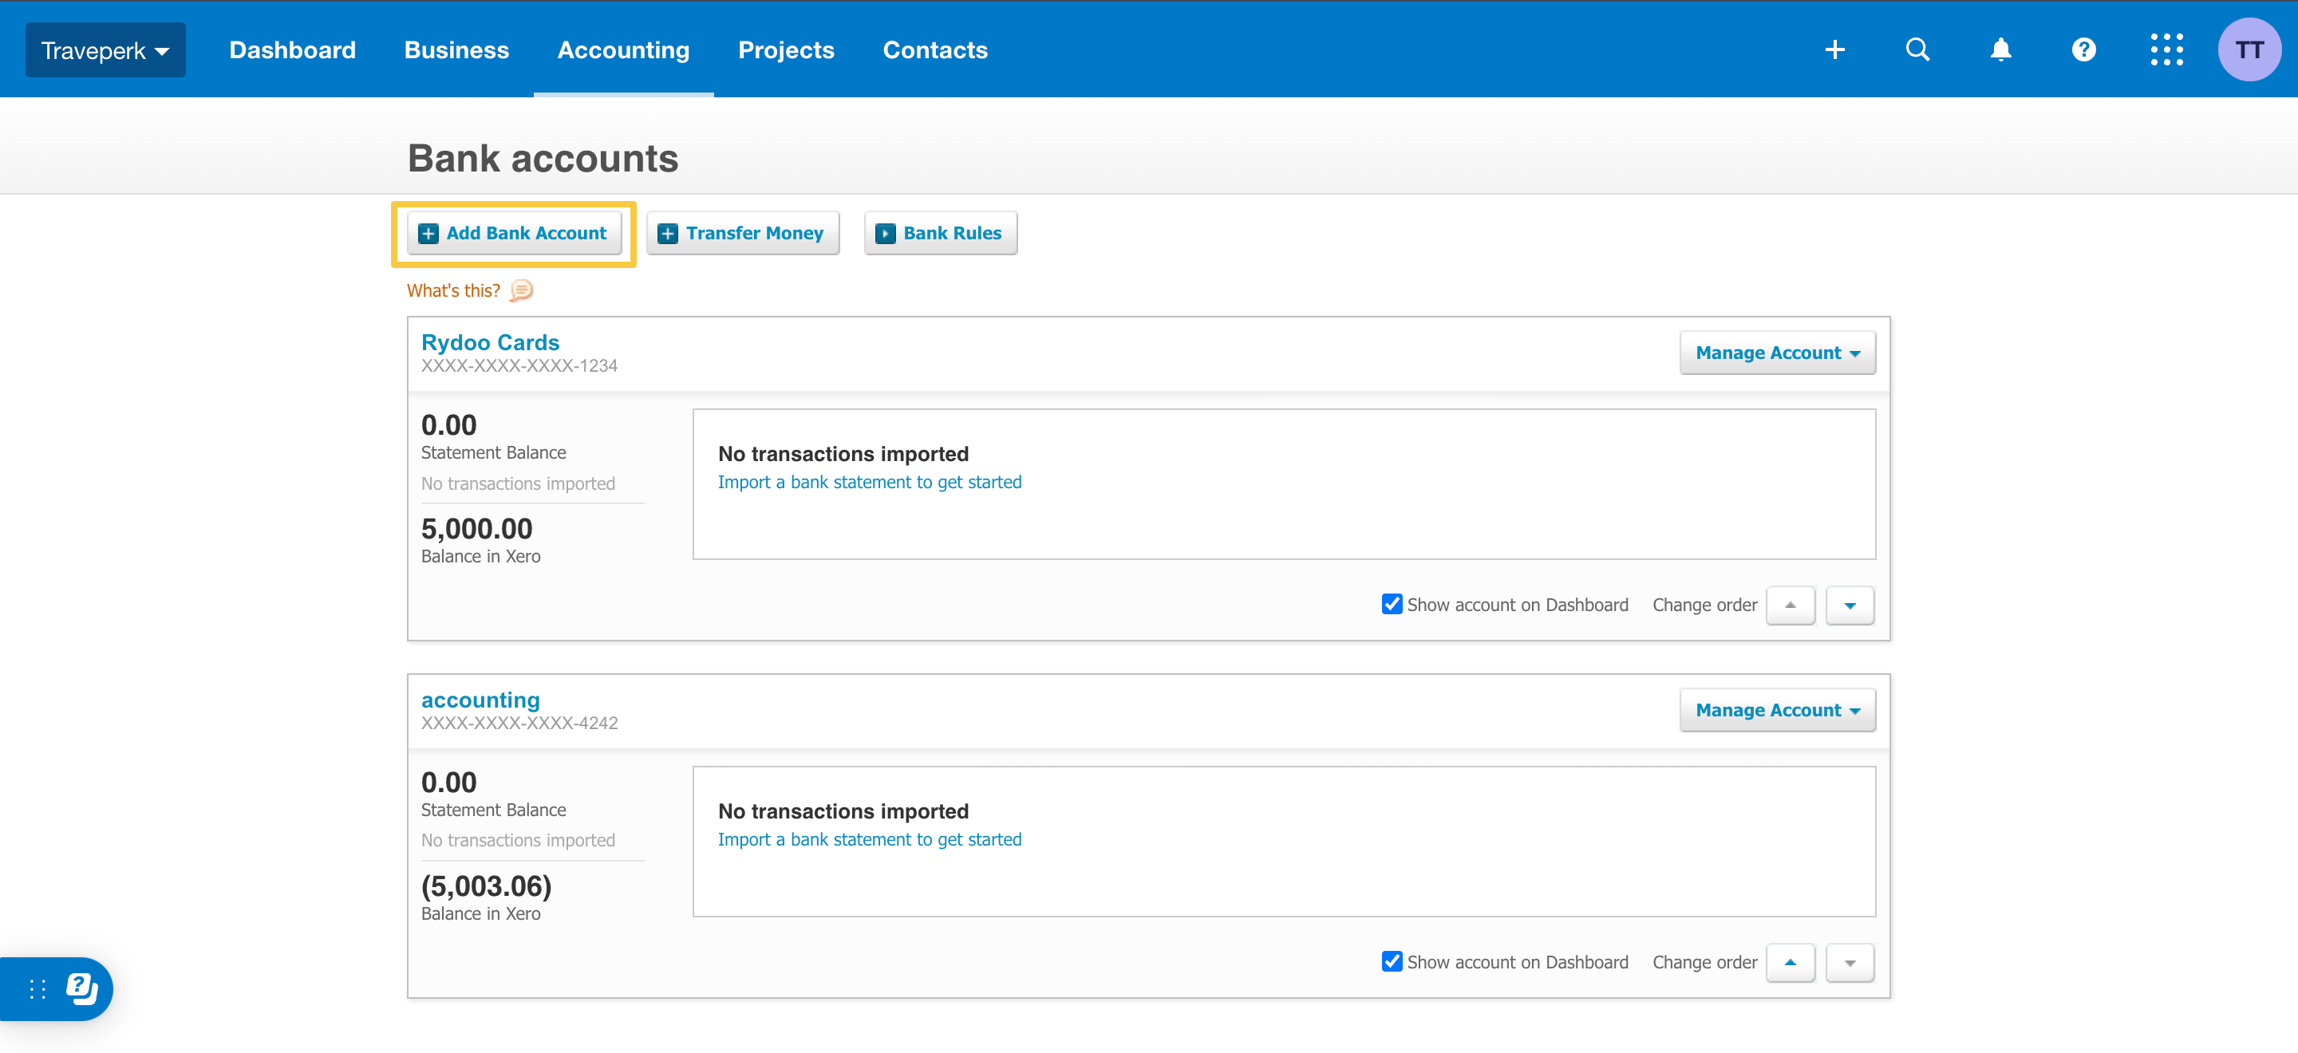
Task: Open the floating help widget question icon
Action: pyautogui.click(x=82, y=988)
